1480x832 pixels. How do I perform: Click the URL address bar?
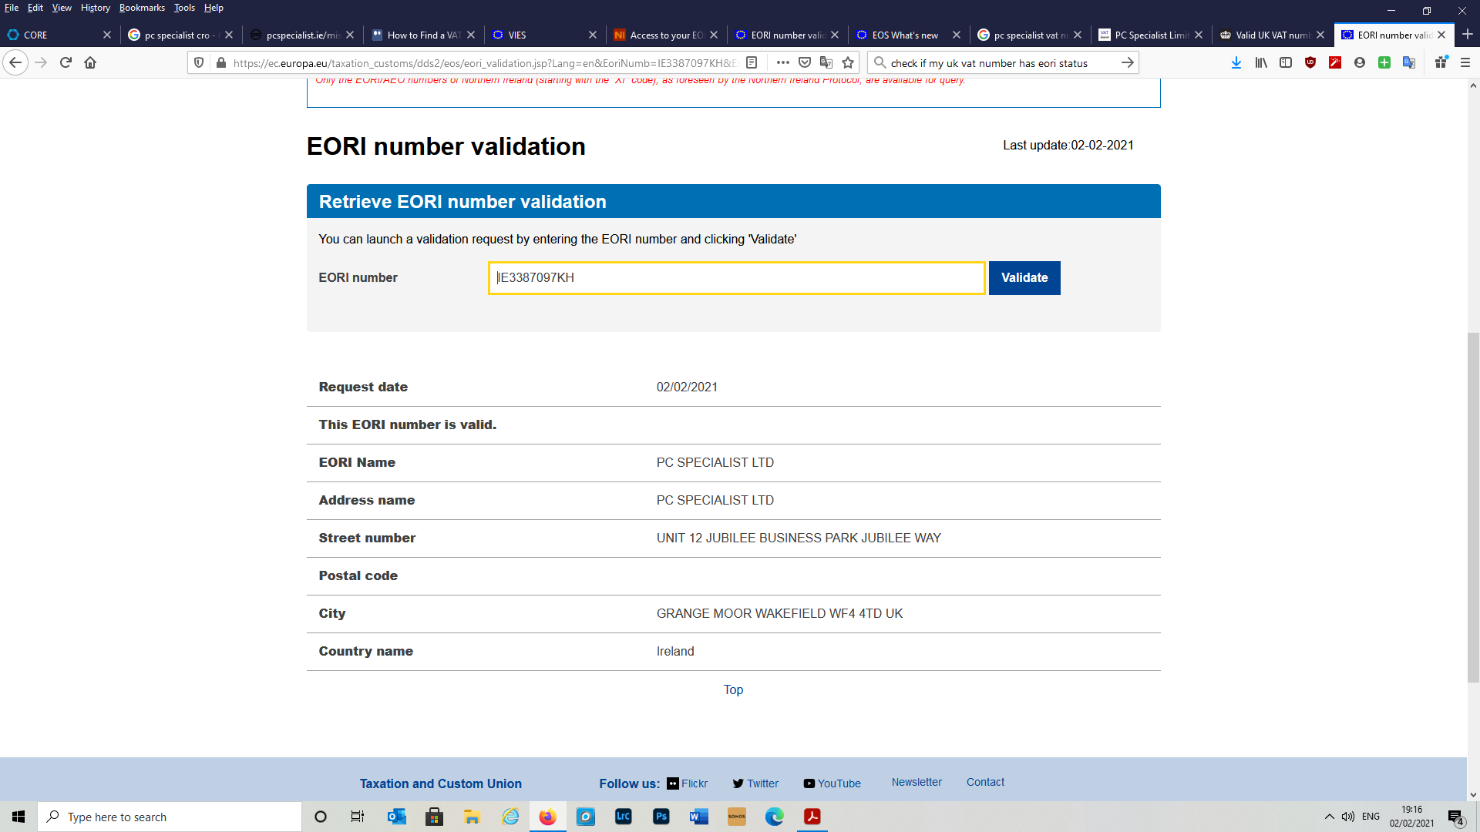click(486, 62)
